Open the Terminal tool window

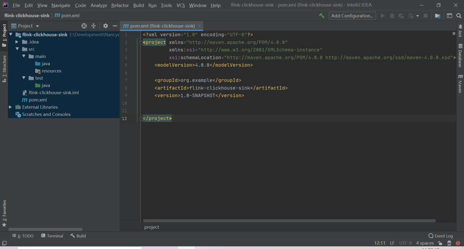pyautogui.click(x=52, y=236)
